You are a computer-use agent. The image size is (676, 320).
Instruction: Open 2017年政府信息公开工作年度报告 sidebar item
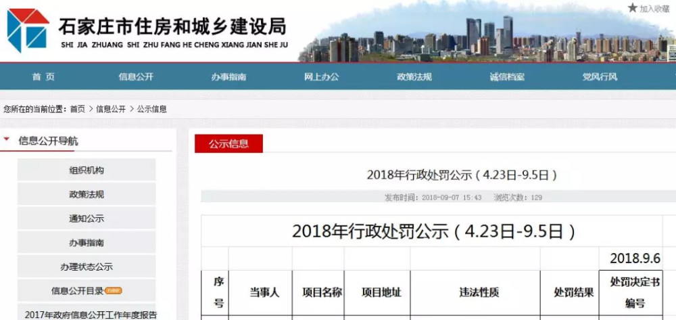(x=87, y=313)
